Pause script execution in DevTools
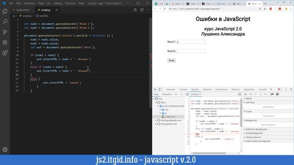Image resolution: width=294 pixels, height=165 pixels. (x=246, y=94)
